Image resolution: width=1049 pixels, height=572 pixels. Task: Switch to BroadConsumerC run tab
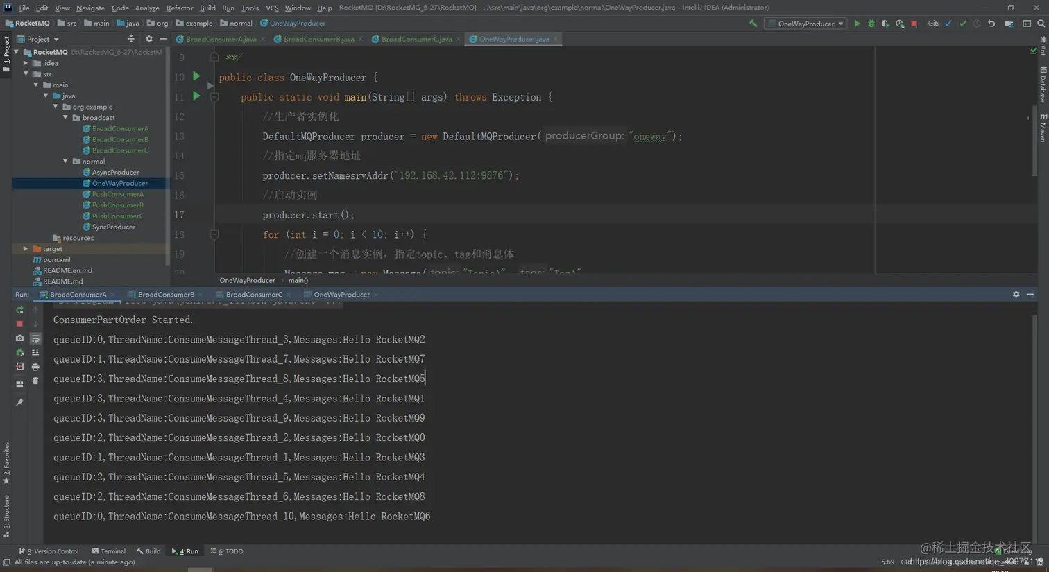click(x=254, y=295)
